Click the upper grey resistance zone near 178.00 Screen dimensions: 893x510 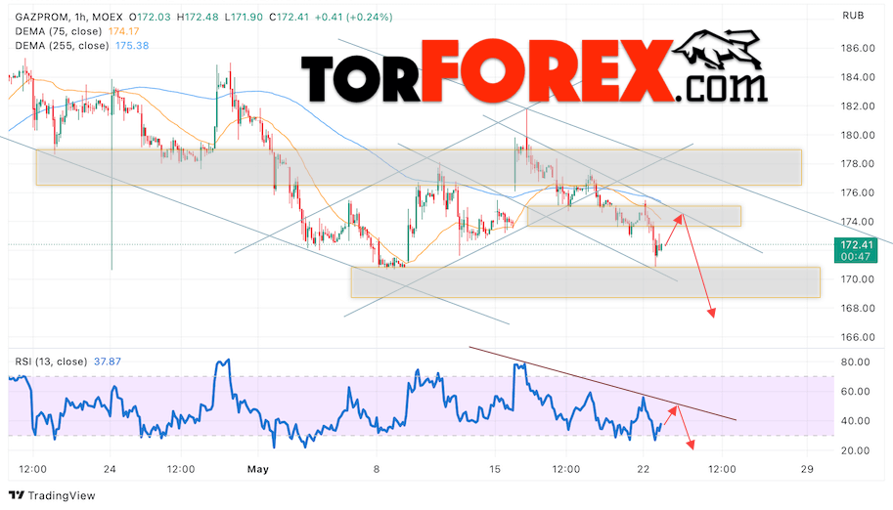[x=419, y=167]
